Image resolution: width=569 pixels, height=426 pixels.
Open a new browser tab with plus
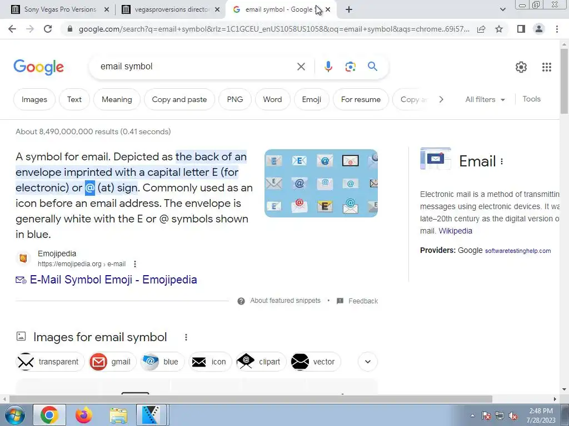pyautogui.click(x=349, y=10)
